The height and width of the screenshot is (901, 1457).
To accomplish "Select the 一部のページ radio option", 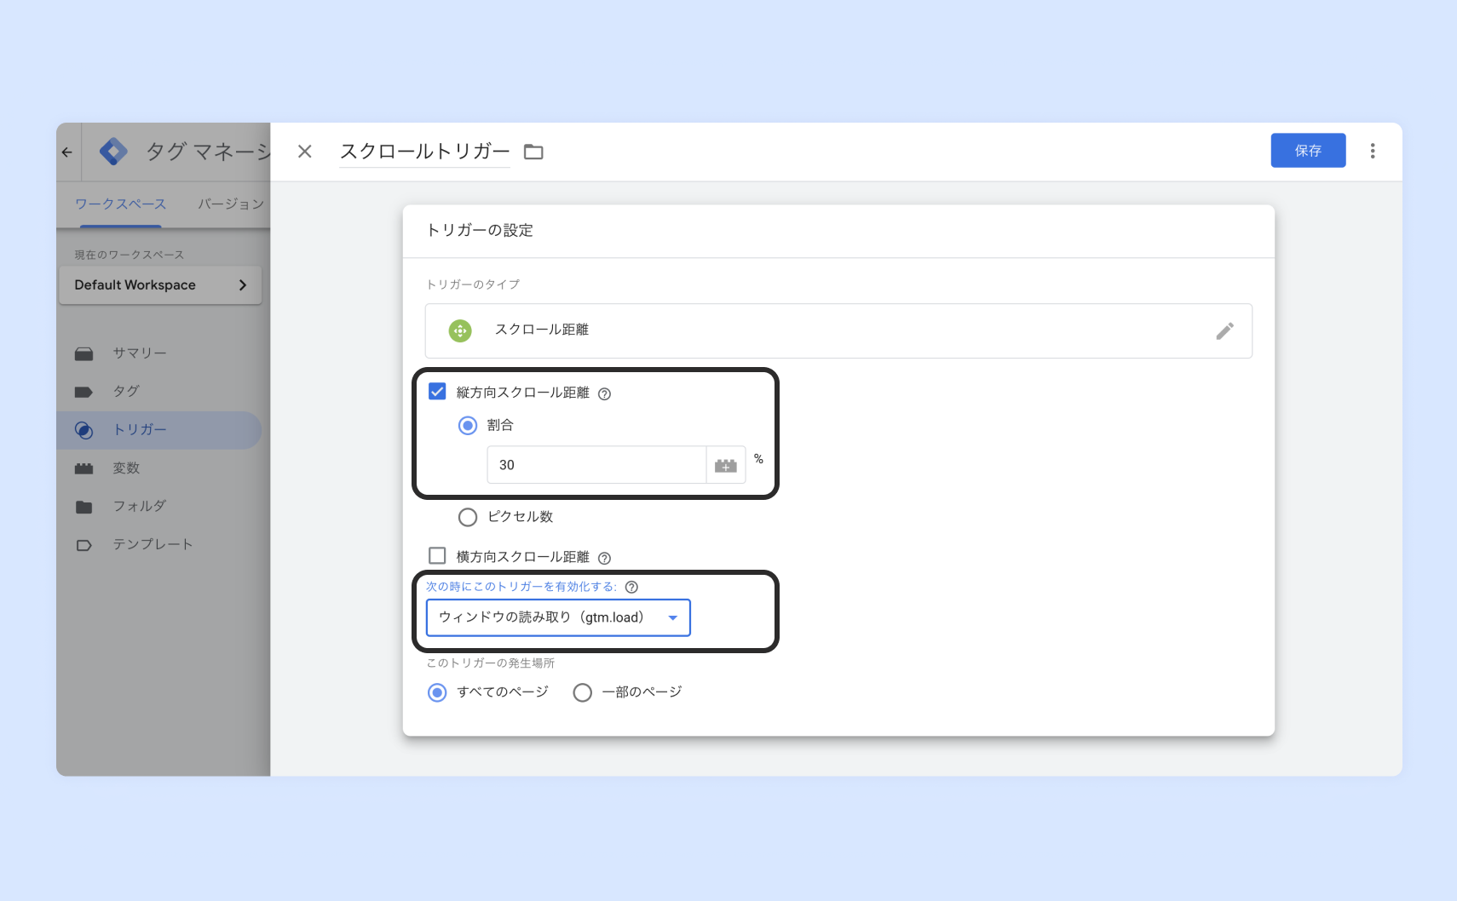I will pos(583,692).
